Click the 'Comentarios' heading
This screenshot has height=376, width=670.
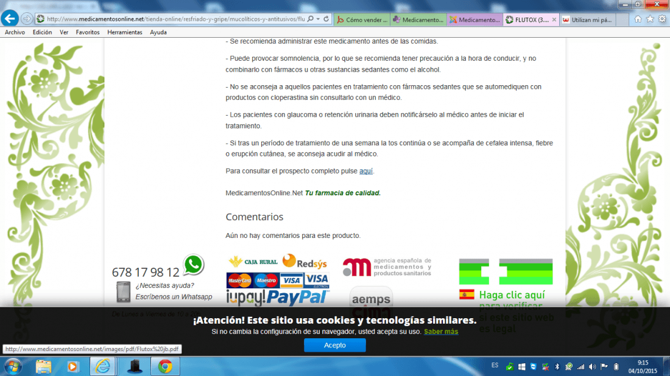coord(254,217)
